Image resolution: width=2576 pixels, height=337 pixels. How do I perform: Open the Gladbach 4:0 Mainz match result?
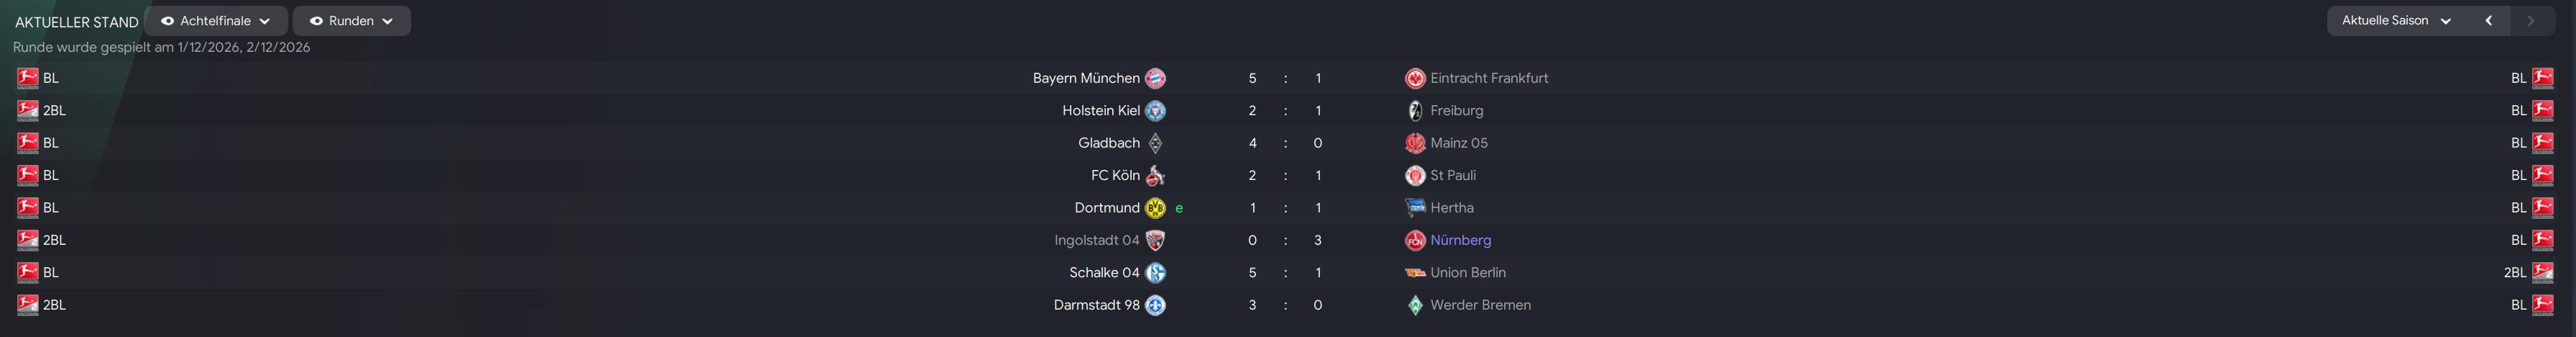(1285, 143)
